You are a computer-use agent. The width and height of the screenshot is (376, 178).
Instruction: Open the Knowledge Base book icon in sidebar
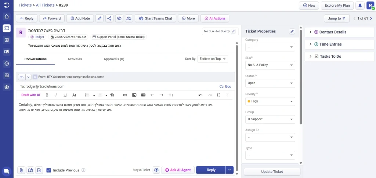7,51
